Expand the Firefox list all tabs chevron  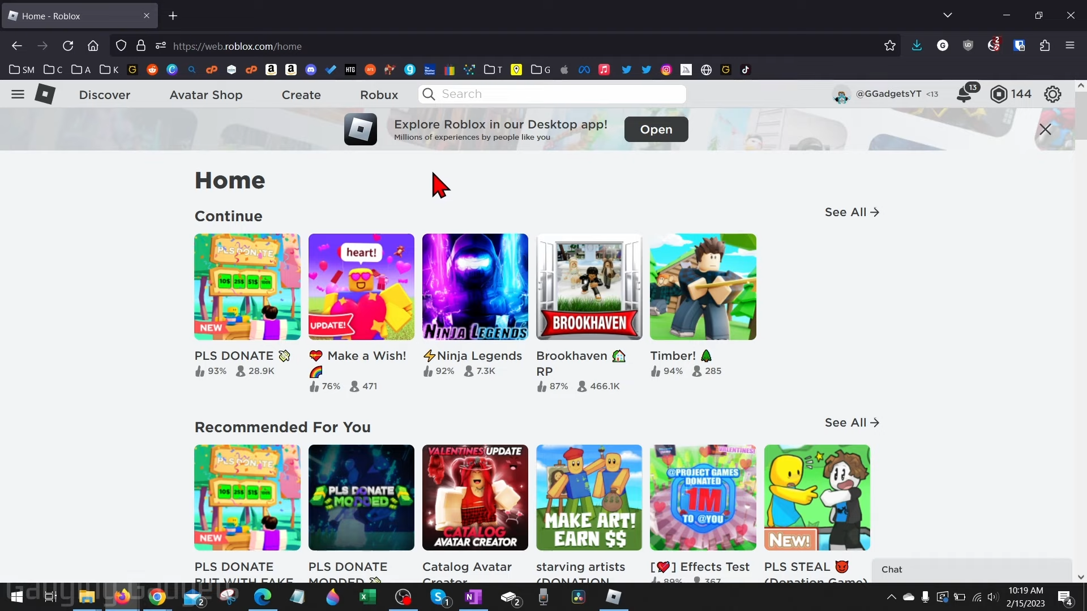pyautogui.click(x=947, y=15)
